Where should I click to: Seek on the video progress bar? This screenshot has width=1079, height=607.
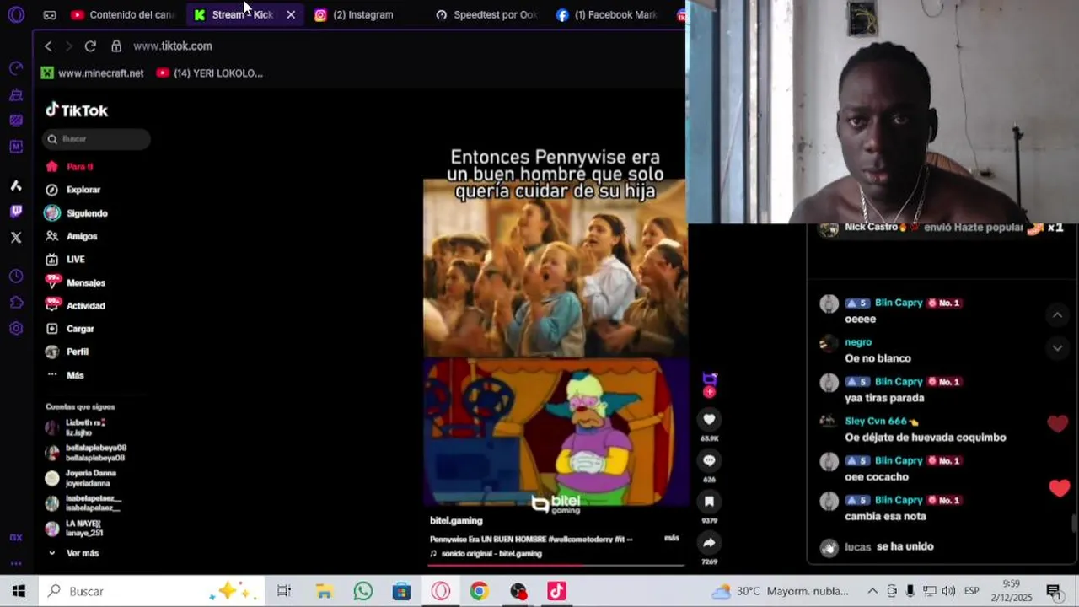557,565
